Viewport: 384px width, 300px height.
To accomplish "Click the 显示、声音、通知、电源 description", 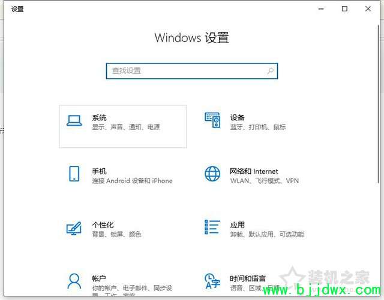I will [126, 127].
